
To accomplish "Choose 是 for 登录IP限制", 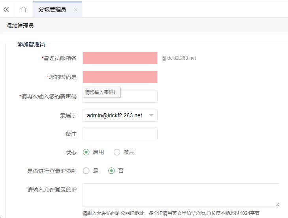I will (x=86, y=171).
